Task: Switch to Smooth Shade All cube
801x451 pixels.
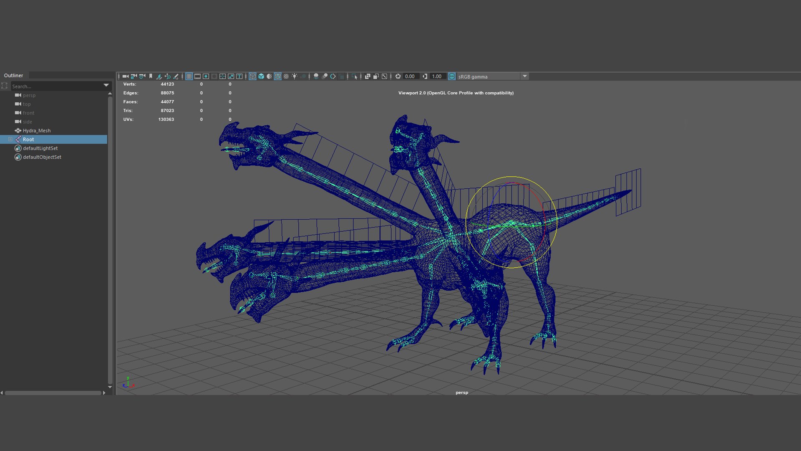Action: pos(261,76)
